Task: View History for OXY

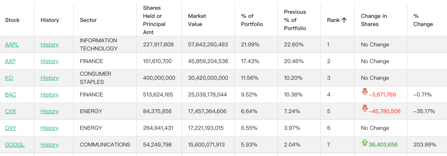Action: pos(49,128)
